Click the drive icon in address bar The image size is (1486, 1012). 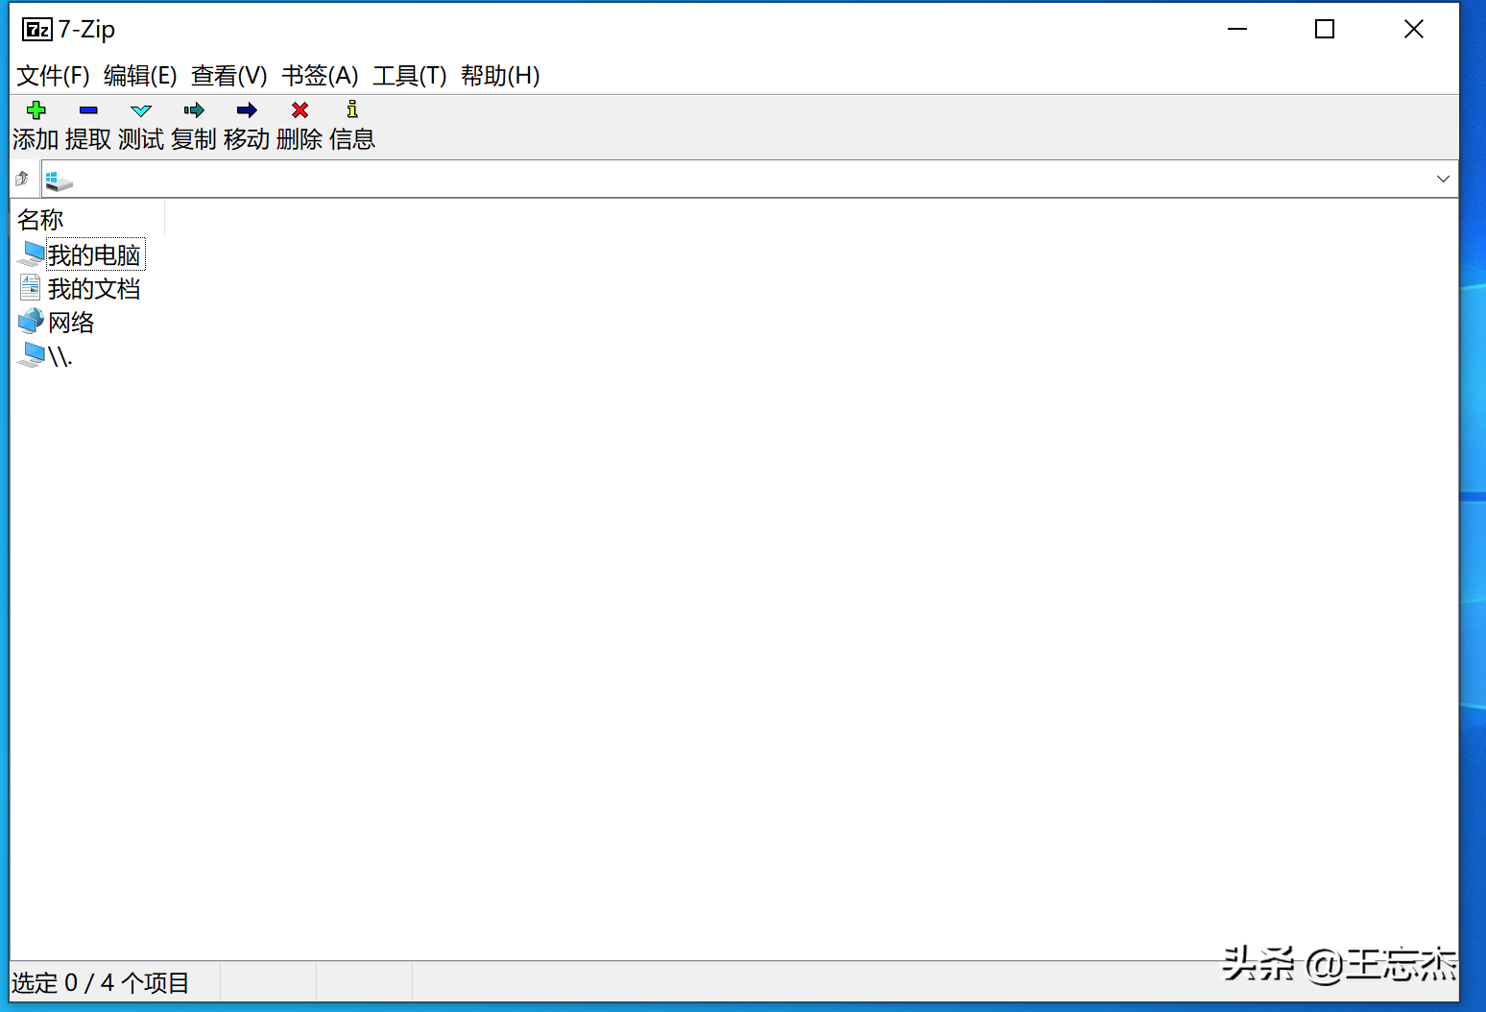click(58, 180)
